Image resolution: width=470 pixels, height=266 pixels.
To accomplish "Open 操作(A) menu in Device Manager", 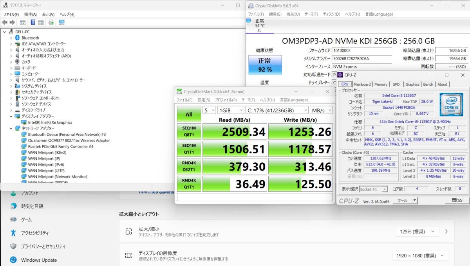I will 31,14.
